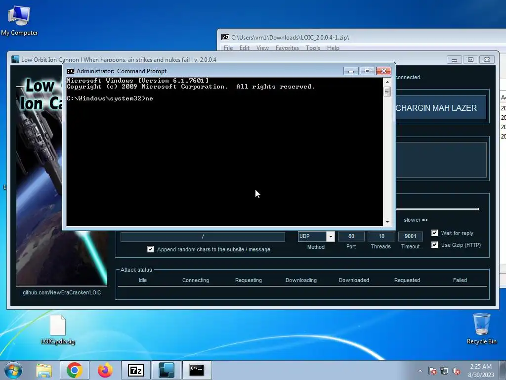Open the LOIC.pdb.sig file icon
The width and height of the screenshot is (506, 380).
tap(58, 330)
